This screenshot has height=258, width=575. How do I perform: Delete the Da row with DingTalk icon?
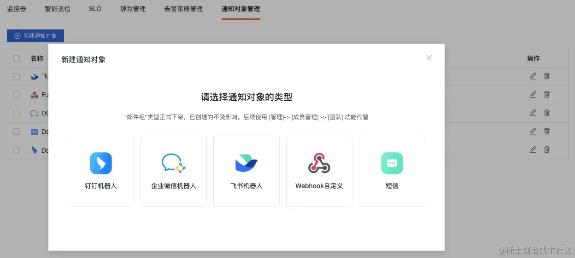[x=547, y=149]
